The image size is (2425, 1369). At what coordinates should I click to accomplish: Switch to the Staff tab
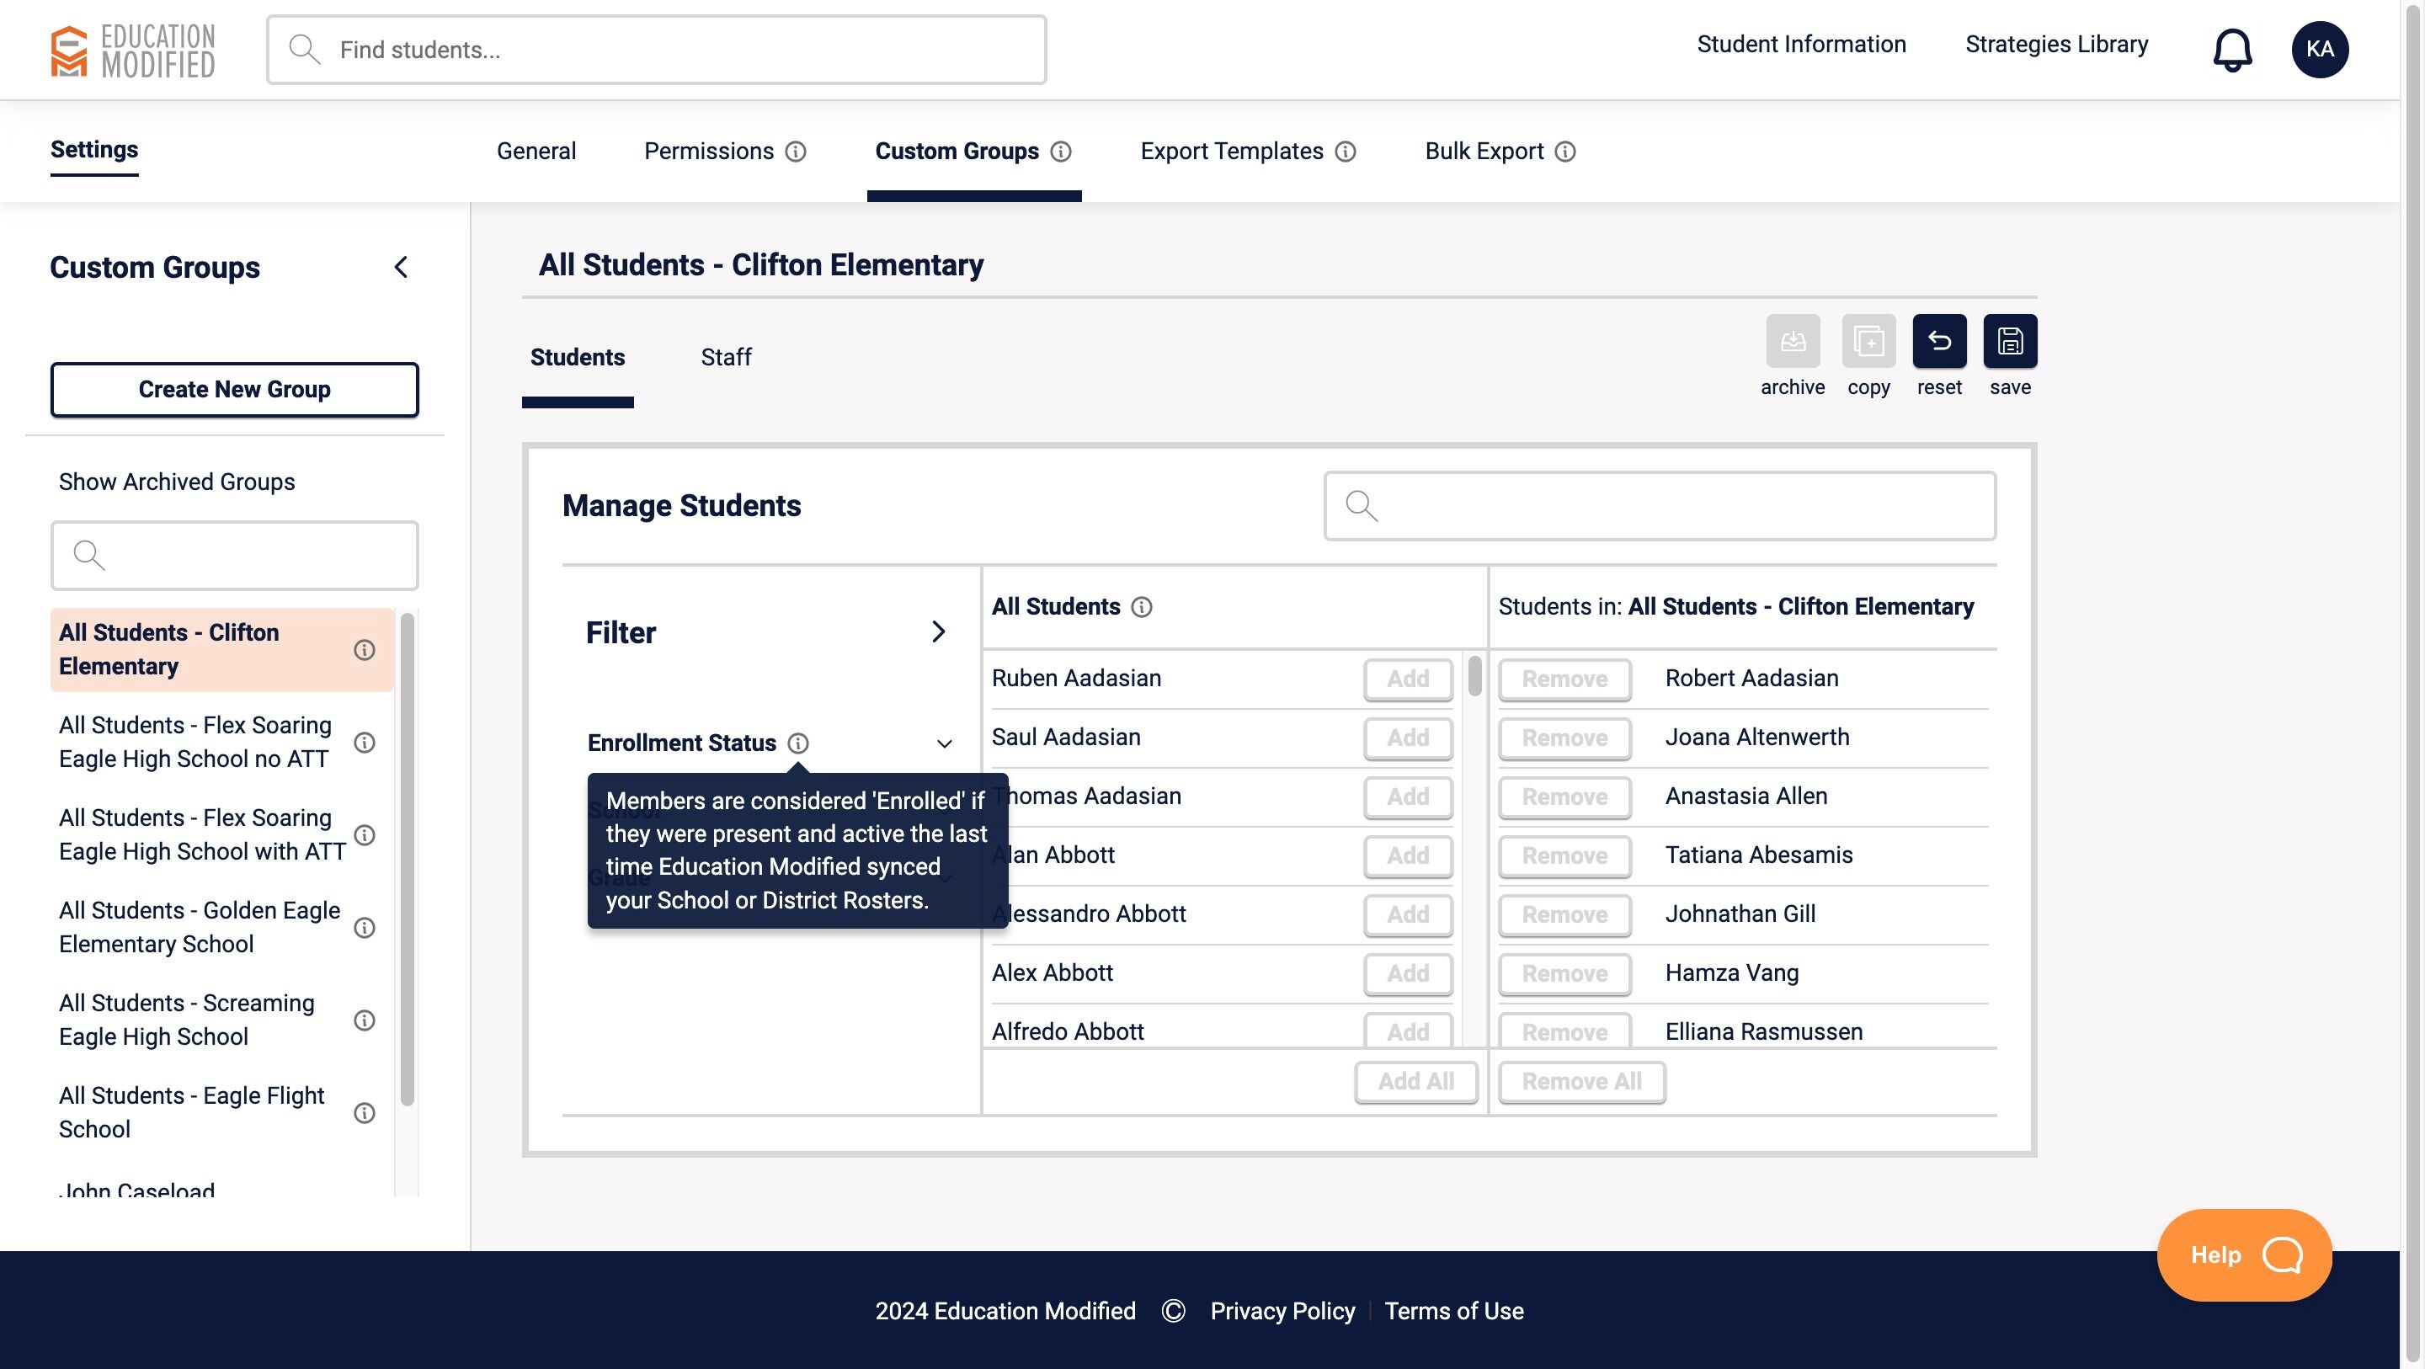point(726,358)
